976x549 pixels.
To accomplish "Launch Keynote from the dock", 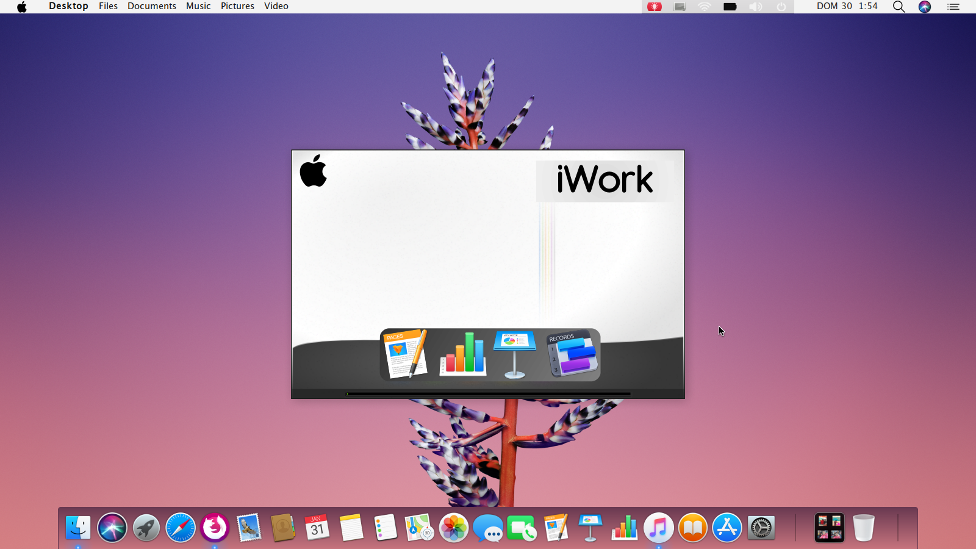I will tap(590, 528).
